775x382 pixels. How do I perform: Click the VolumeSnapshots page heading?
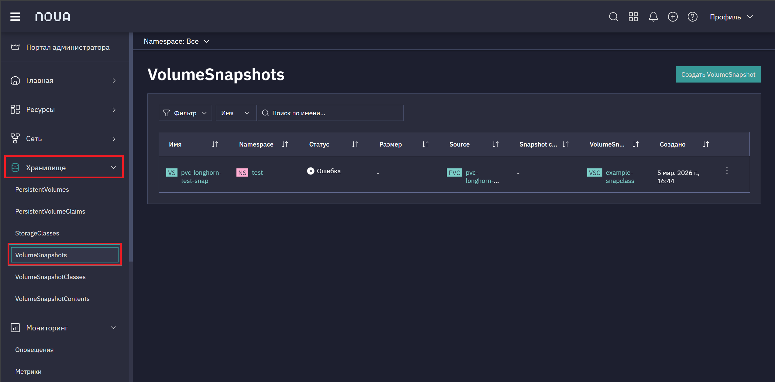tap(216, 74)
